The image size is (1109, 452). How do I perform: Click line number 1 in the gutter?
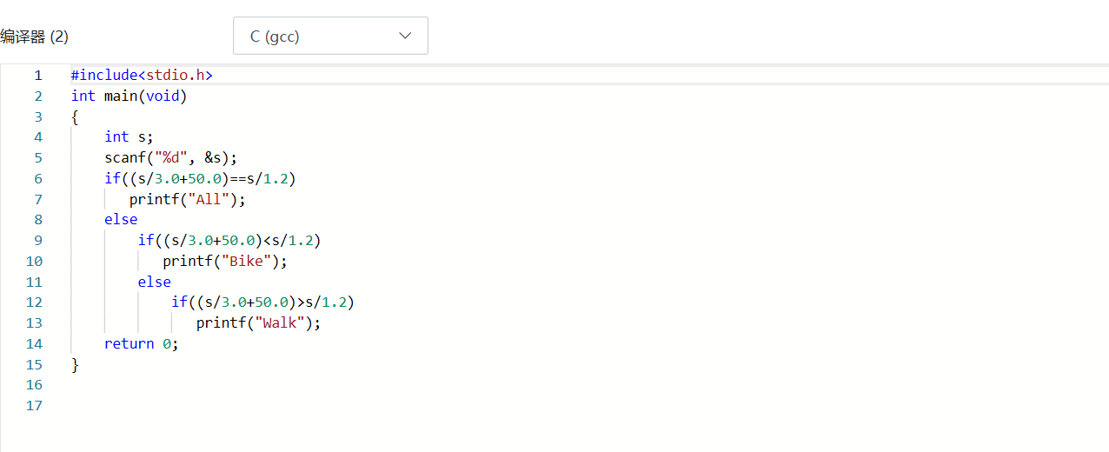37,75
